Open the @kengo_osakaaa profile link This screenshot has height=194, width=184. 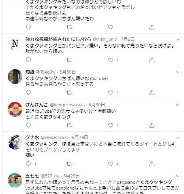pos(67,105)
